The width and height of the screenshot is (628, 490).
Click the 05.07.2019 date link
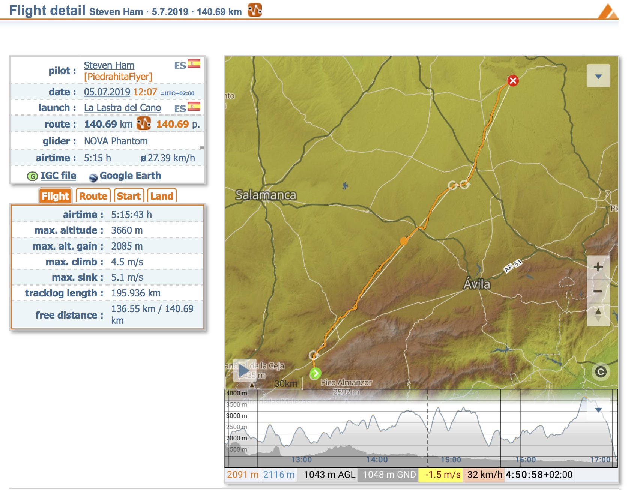107,92
